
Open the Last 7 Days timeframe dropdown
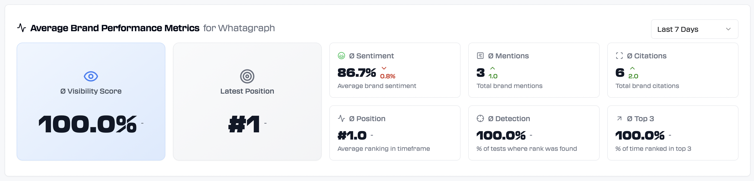pyautogui.click(x=694, y=29)
